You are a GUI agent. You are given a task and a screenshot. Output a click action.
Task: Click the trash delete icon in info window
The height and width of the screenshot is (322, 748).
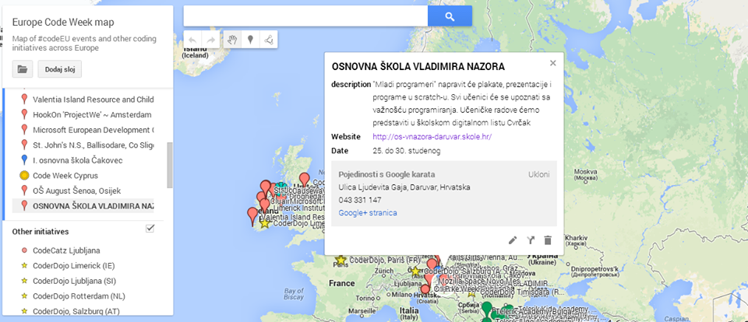[x=548, y=240]
